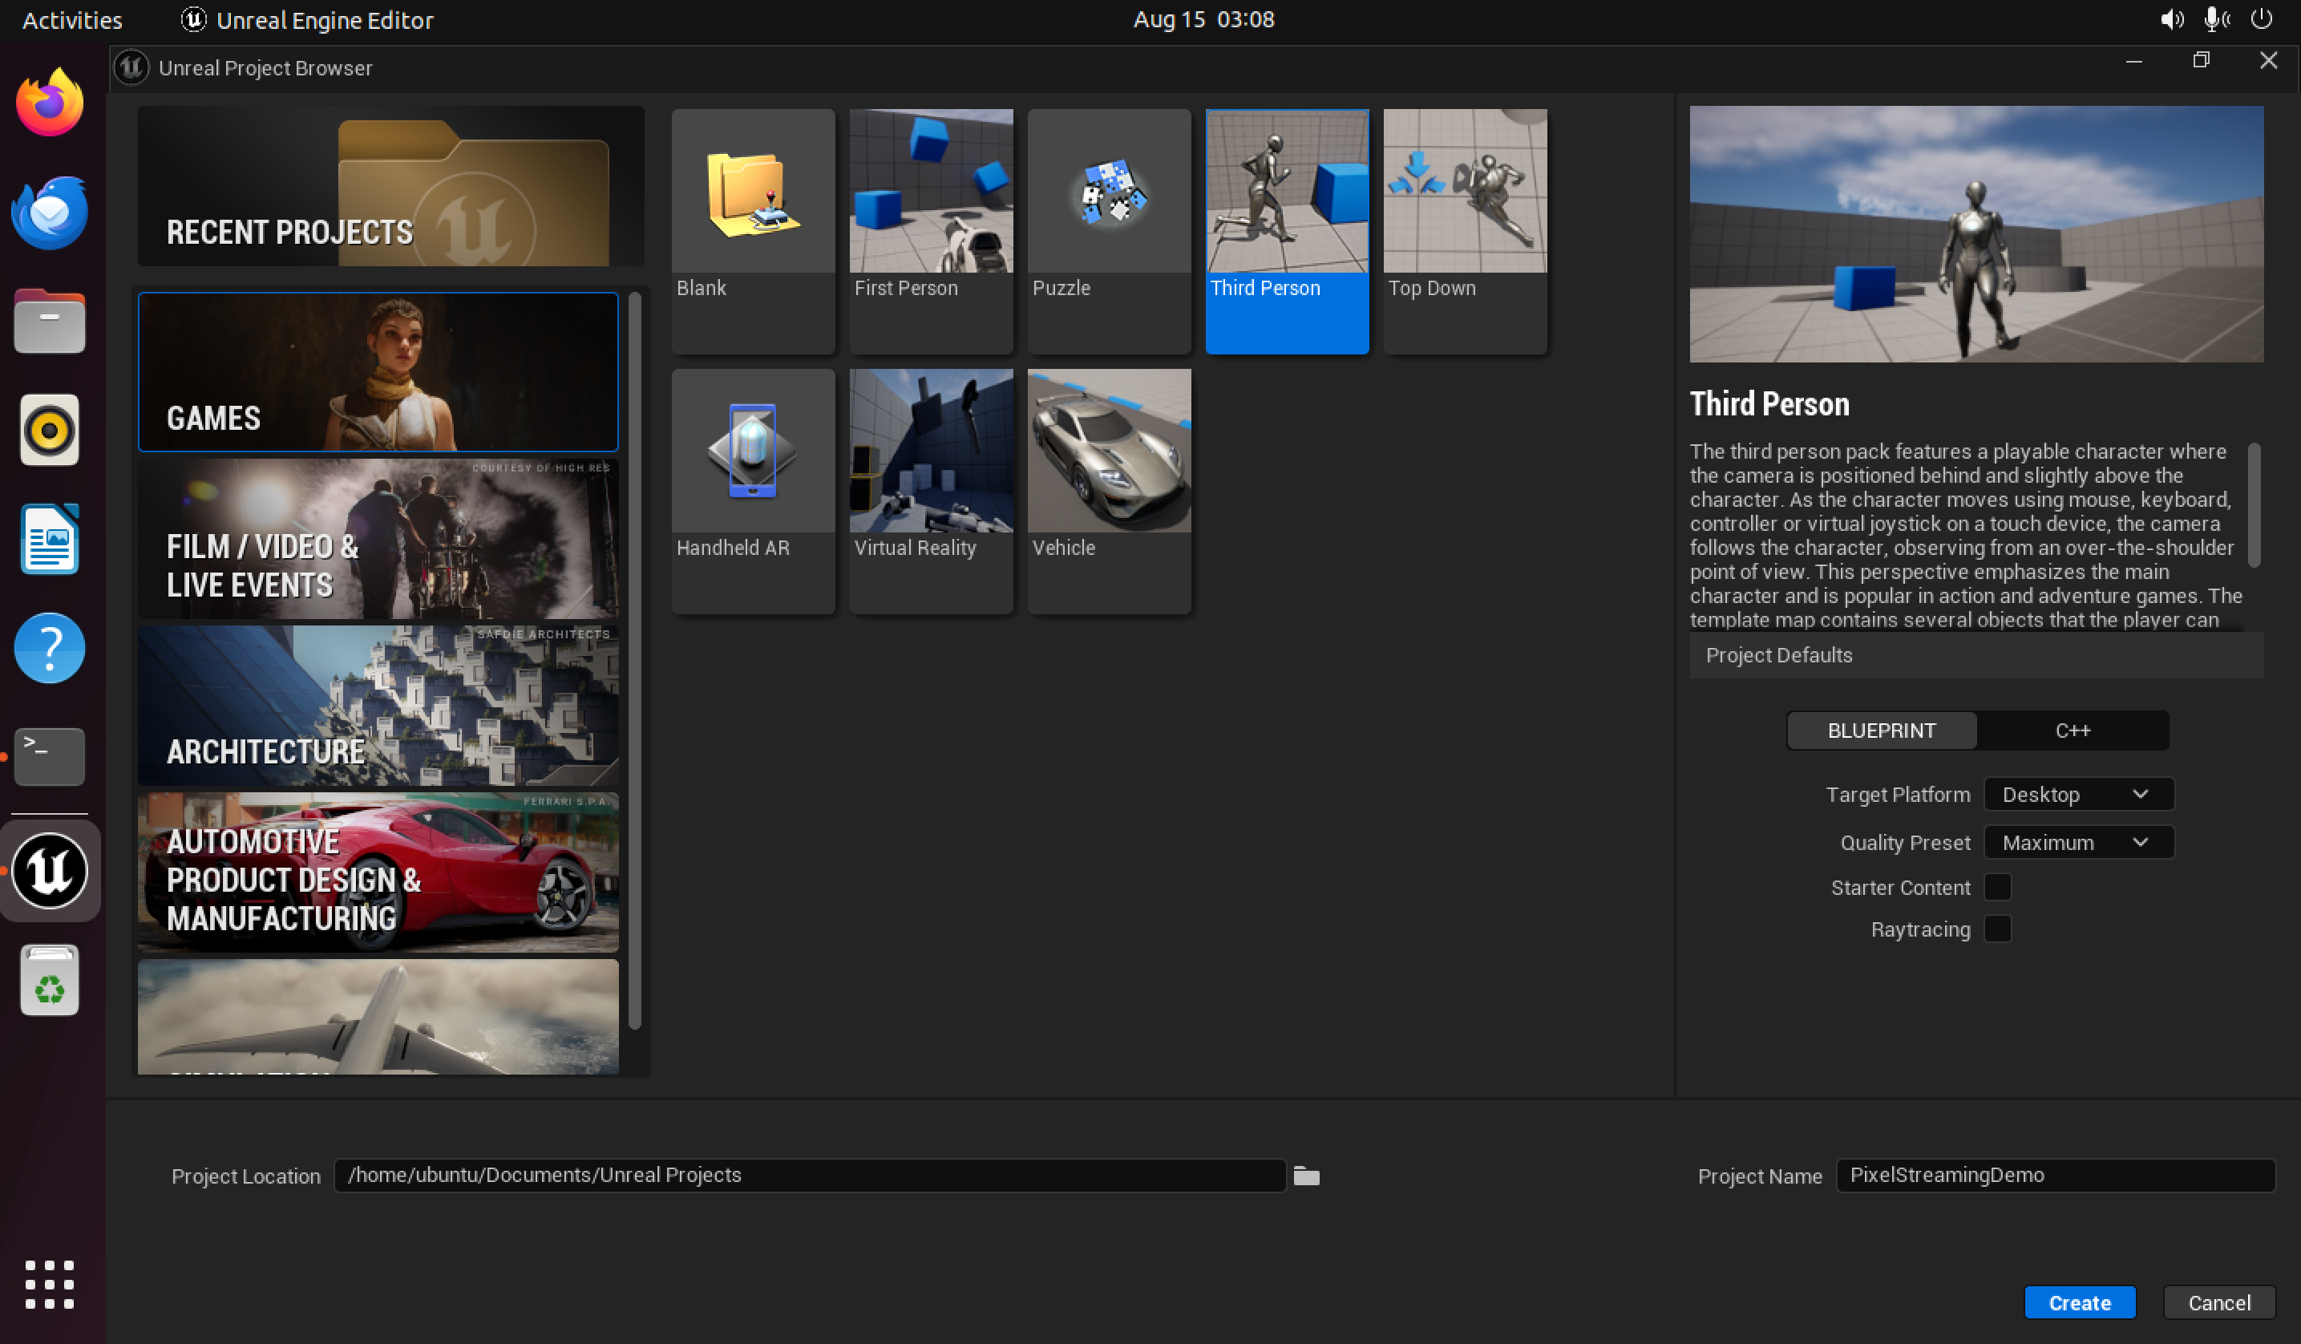Switch to the Architecture category
2301x1344 pixels.
tap(378, 706)
